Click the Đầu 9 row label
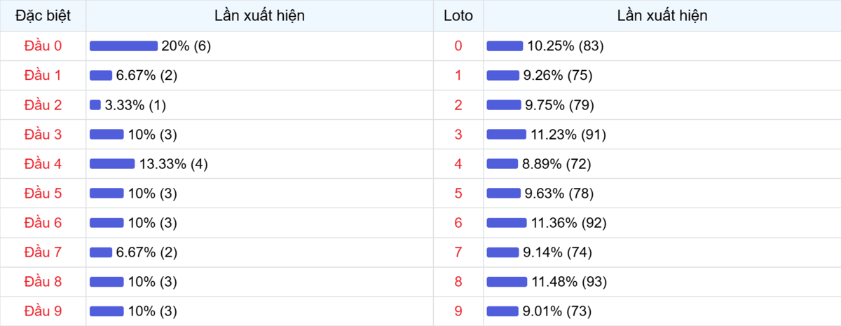Image resolution: width=841 pixels, height=326 pixels. pos(43,311)
